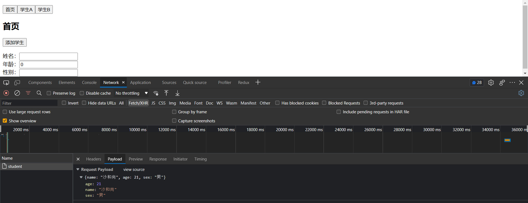Uncheck Show overview checkbox
Screen dimensions: 528x203
pos(5,121)
